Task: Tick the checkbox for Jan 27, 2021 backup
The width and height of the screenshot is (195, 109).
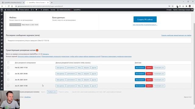Action: click(8, 86)
